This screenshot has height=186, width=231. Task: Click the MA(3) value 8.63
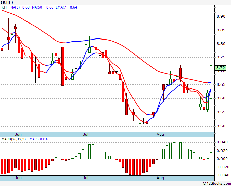[26, 7]
